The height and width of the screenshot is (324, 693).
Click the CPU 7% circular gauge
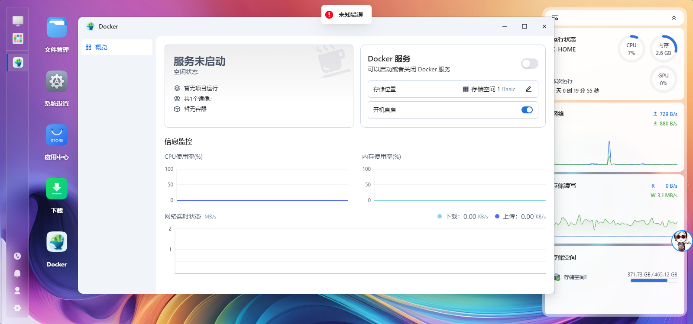(631, 49)
